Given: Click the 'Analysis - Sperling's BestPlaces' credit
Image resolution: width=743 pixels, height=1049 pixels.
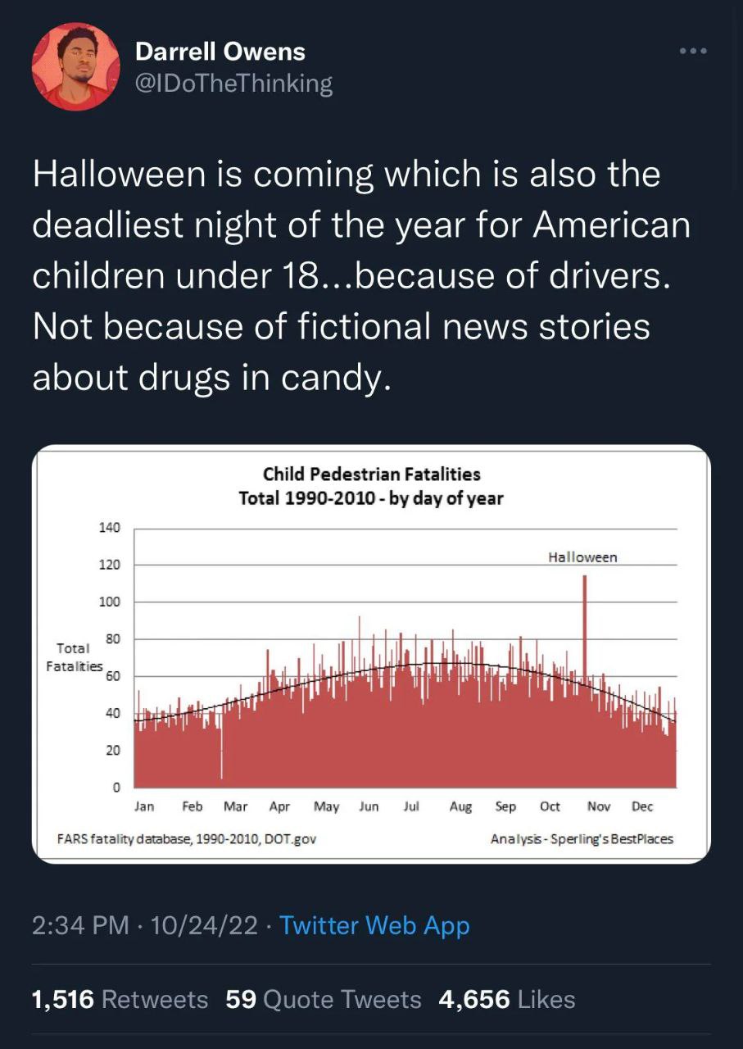Looking at the screenshot, I should (x=582, y=838).
